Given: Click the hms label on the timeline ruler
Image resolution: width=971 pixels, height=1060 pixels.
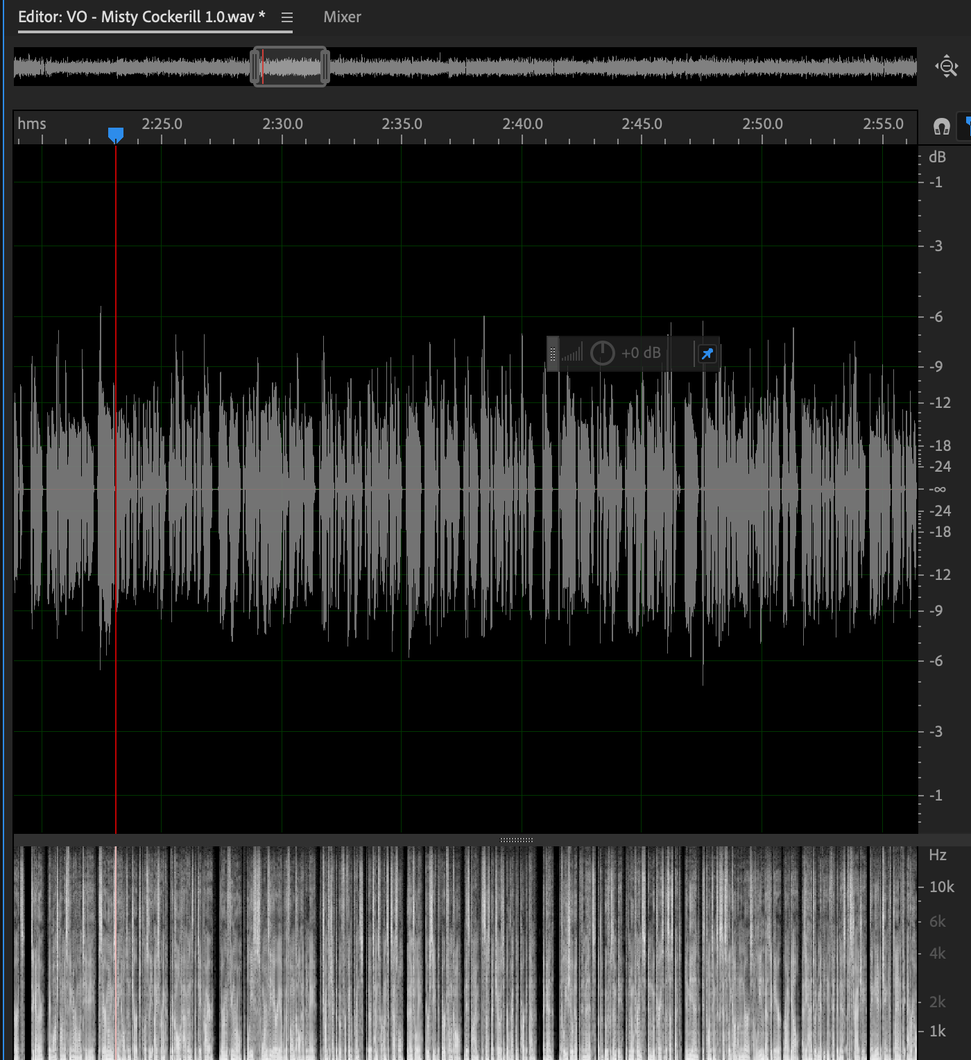Looking at the screenshot, I should (x=32, y=124).
